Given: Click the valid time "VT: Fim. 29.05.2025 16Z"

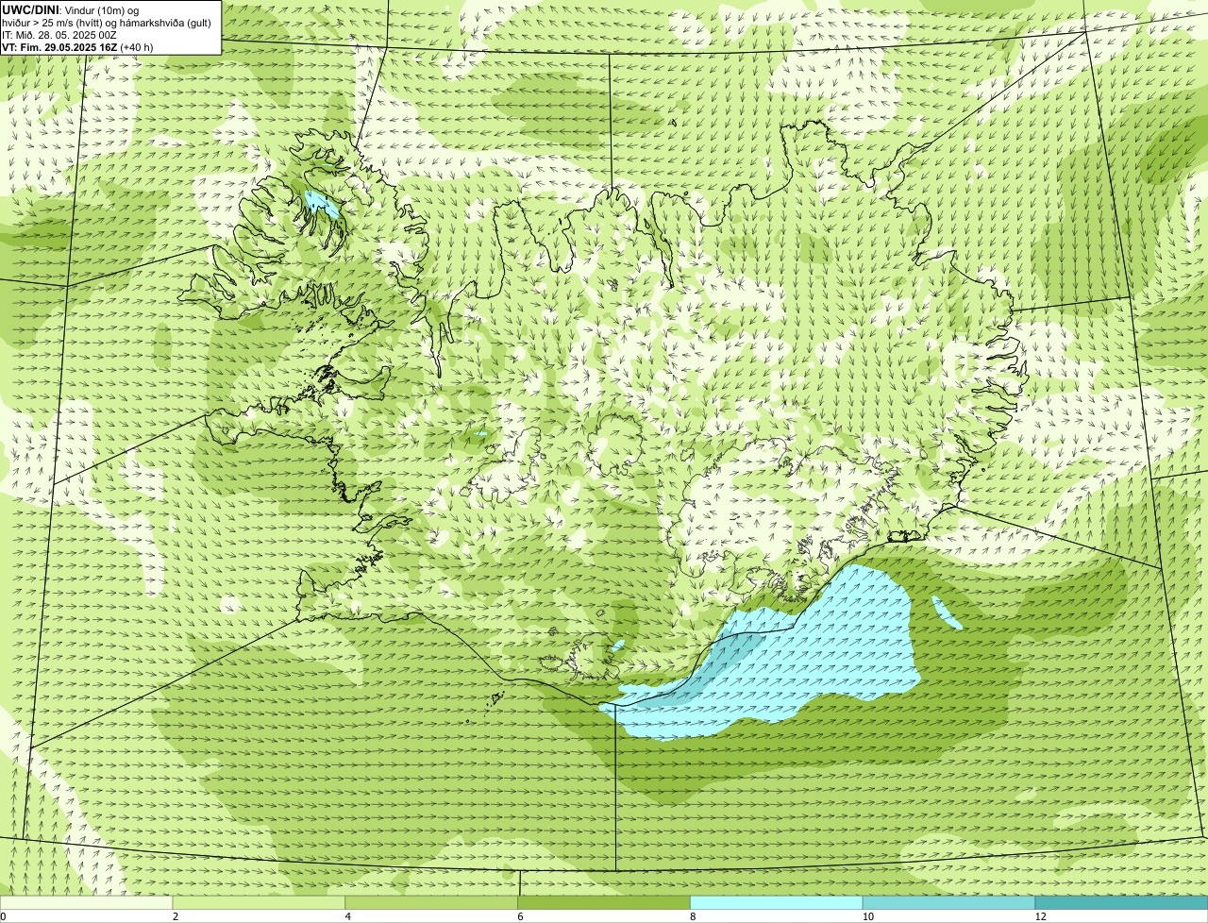Looking at the screenshot, I should [59, 46].
